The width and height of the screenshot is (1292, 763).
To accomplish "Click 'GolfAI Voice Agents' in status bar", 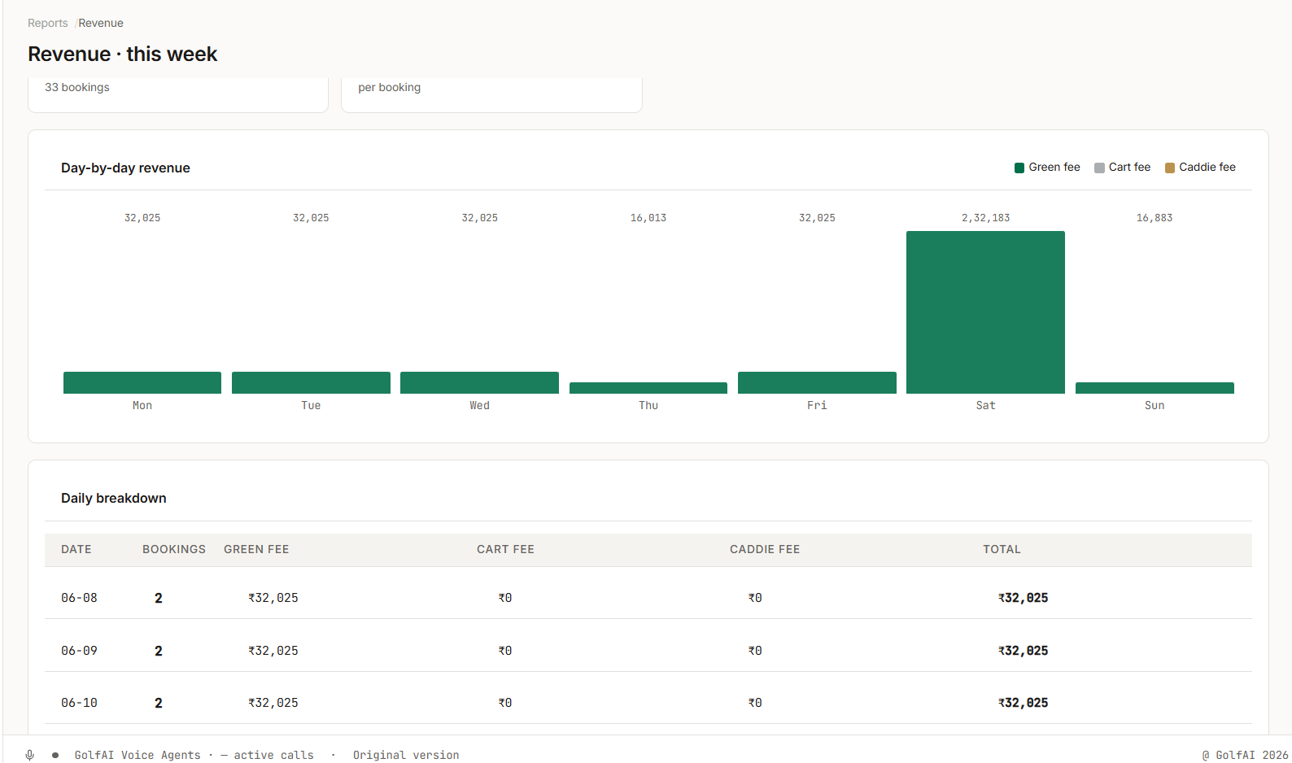I will [137, 755].
